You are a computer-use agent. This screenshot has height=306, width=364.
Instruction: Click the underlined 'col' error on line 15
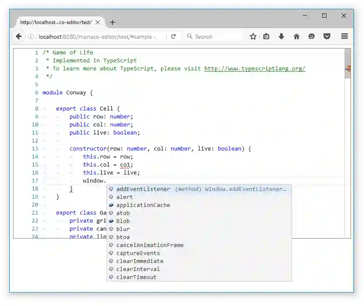coord(125,165)
